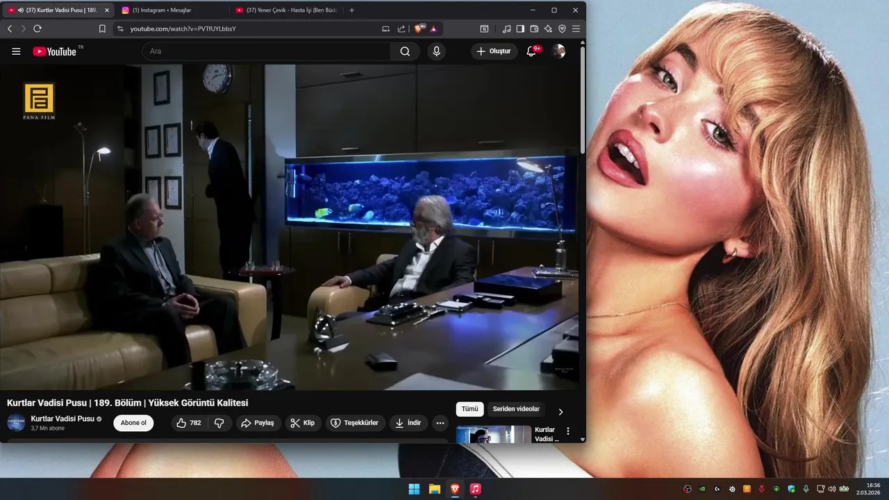Bookmark this page with the bookmark icon
Image resolution: width=889 pixels, height=500 pixels.
coord(102,28)
